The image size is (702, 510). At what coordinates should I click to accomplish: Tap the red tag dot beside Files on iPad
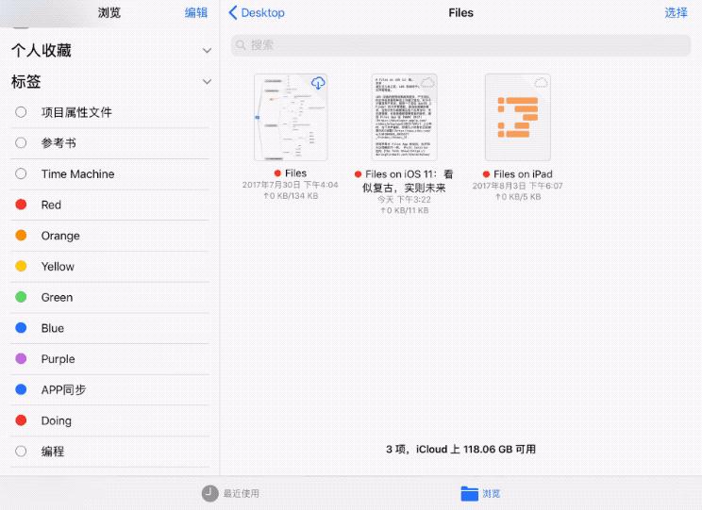pos(486,174)
